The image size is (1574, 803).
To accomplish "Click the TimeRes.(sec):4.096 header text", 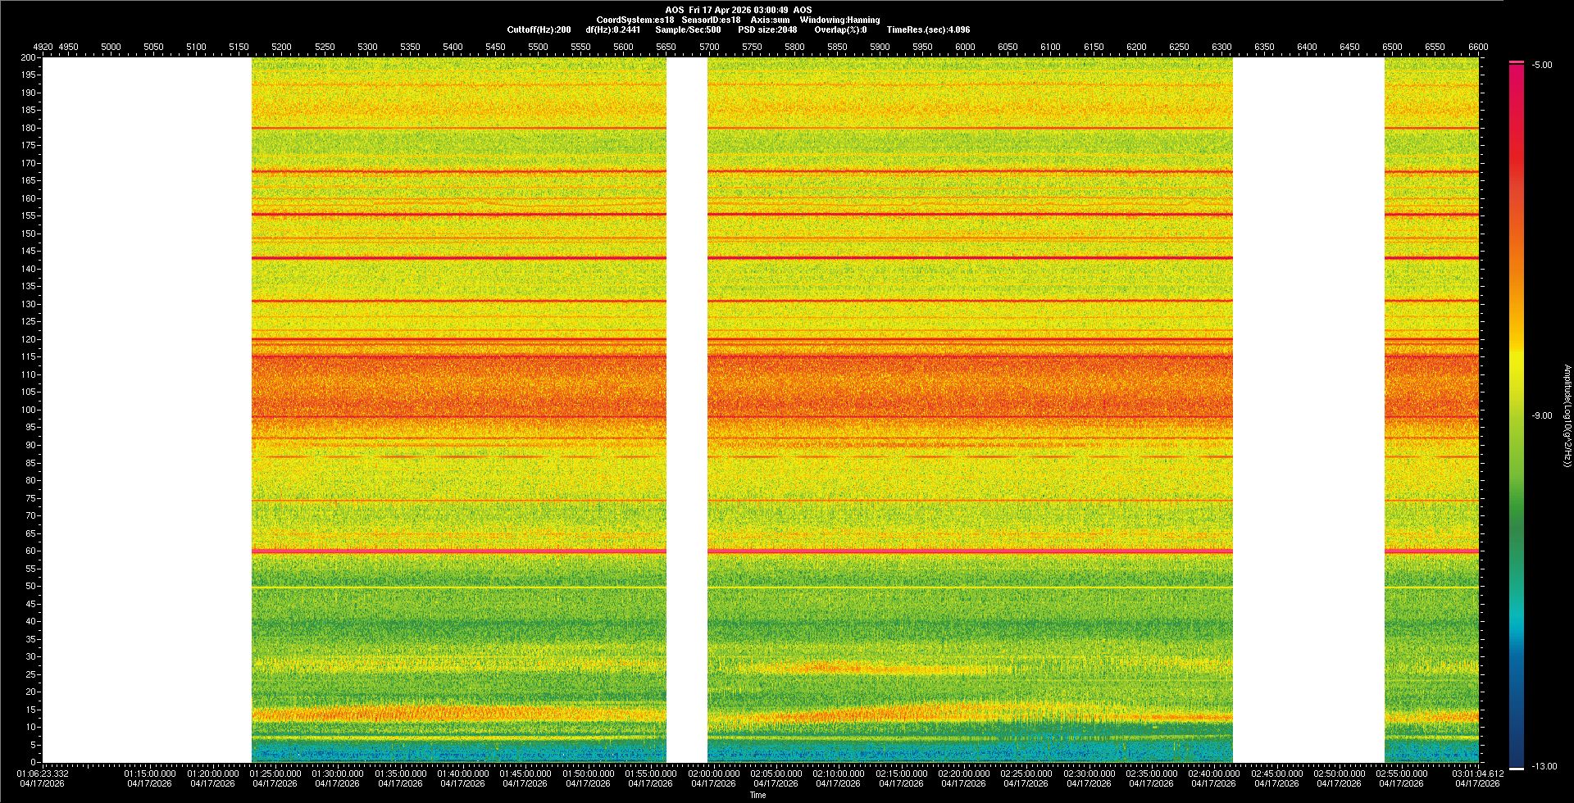I will [928, 29].
